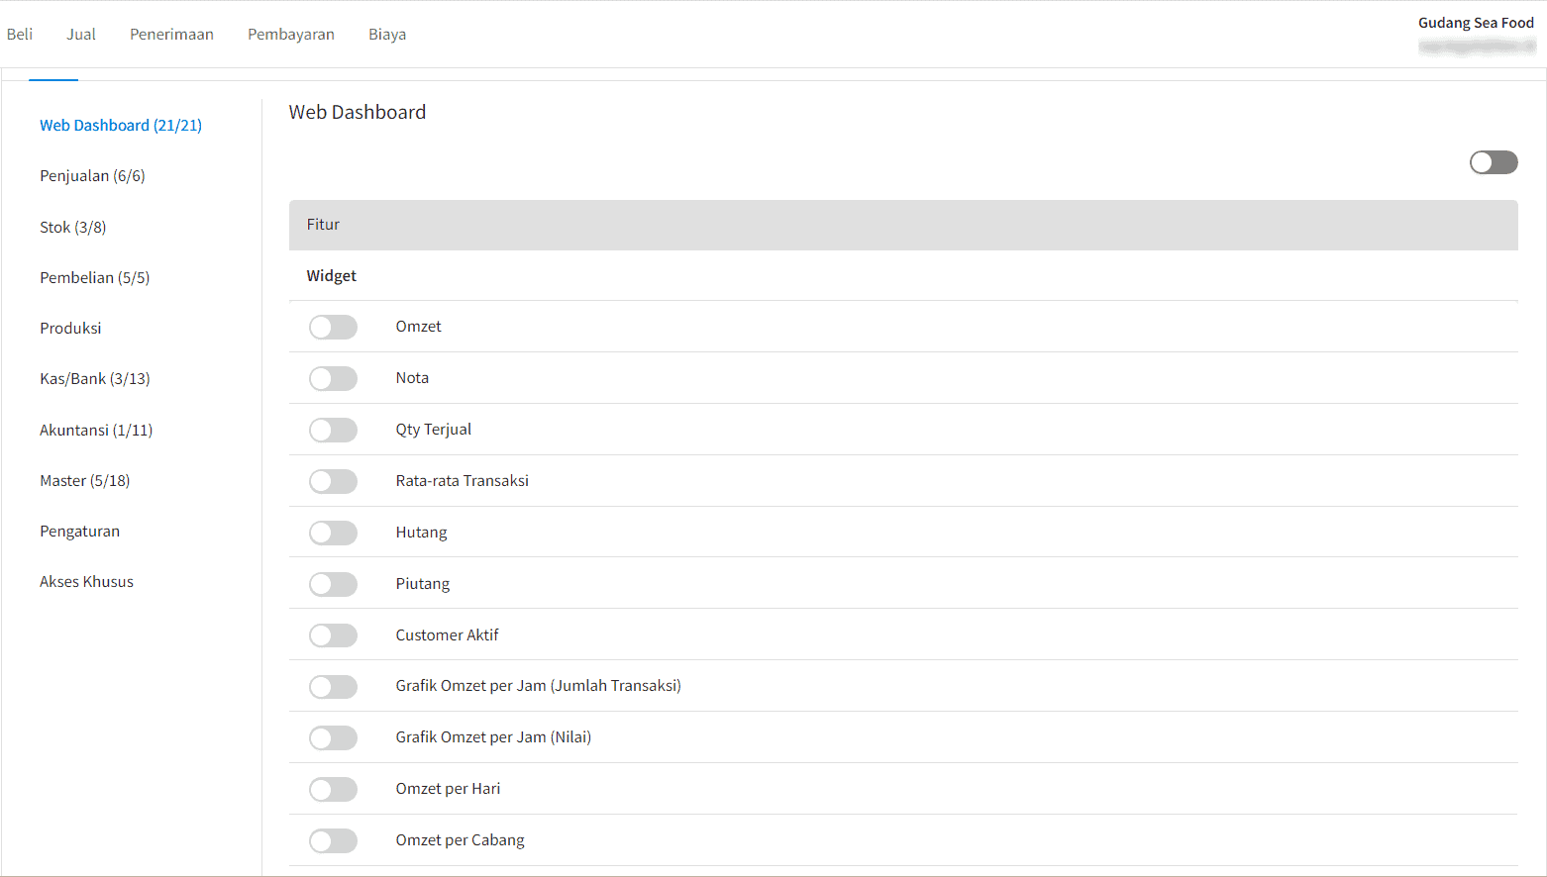Open the Beli tab

20,35
